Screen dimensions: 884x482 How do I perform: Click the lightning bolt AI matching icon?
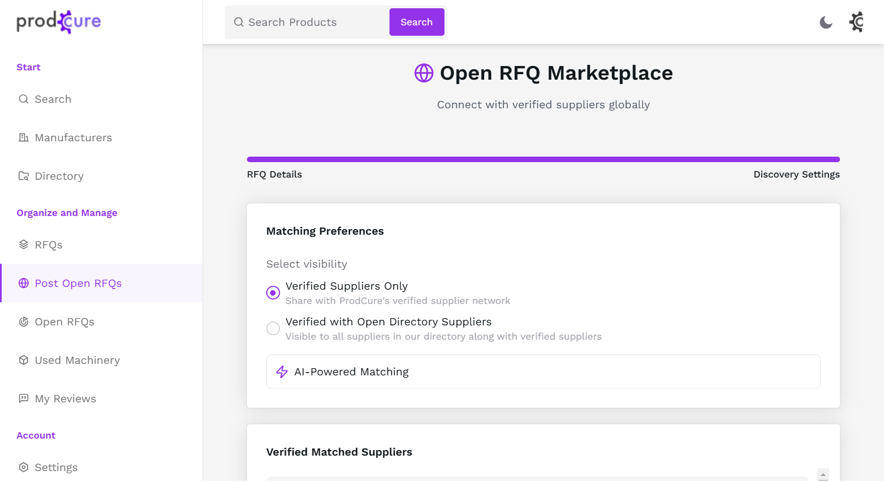click(x=282, y=372)
